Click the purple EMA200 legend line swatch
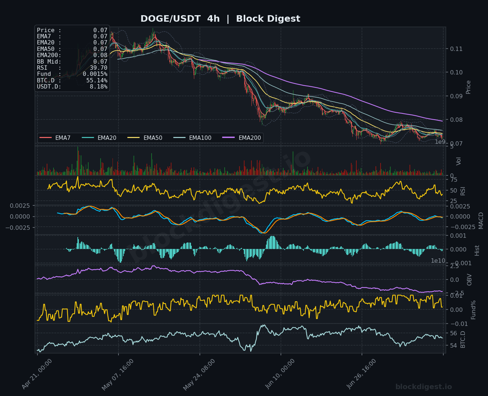The image size is (488, 396). tap(229, 138)
